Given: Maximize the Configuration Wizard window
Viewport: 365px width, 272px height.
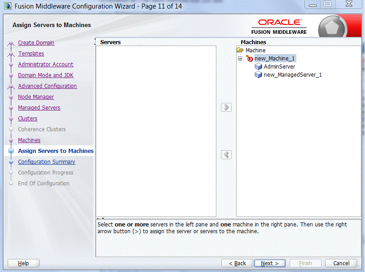Looking at the screenshot, I should (328, 4).
